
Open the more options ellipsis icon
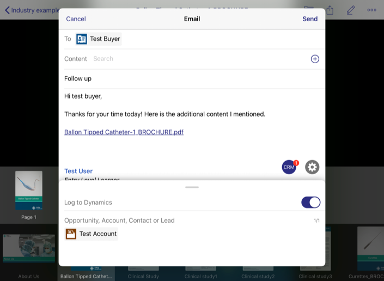(371, 10)
